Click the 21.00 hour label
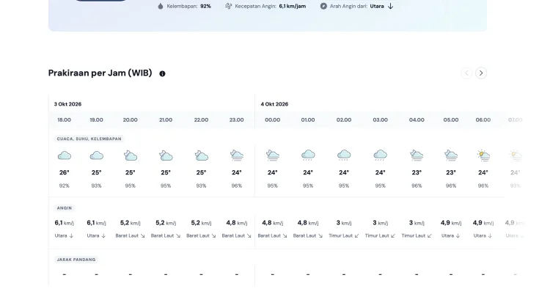 [166, 120]
